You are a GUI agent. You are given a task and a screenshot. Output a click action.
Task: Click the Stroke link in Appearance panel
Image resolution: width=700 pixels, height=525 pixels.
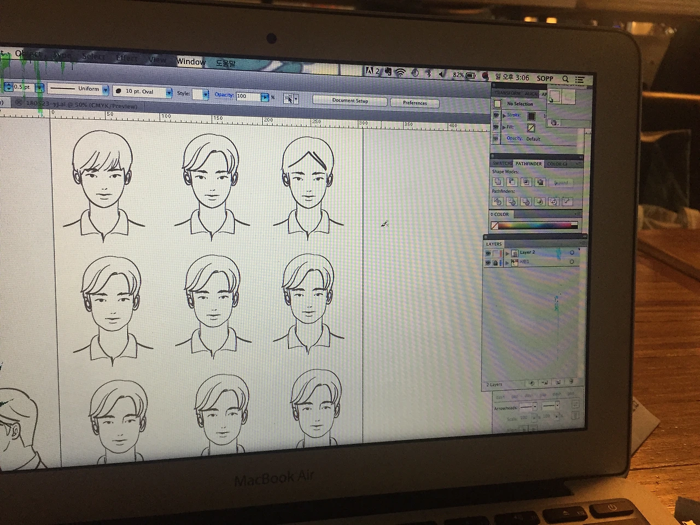513,115
